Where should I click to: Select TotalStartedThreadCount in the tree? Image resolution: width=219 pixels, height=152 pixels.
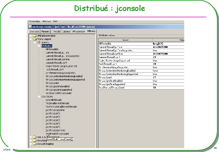(x=58, y=93)
